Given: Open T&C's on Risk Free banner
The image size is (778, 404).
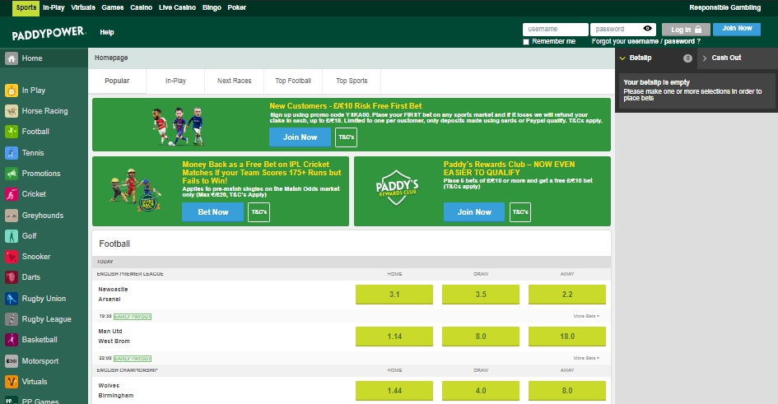Looking at the screenshot, I should click(x=347, y=137).
